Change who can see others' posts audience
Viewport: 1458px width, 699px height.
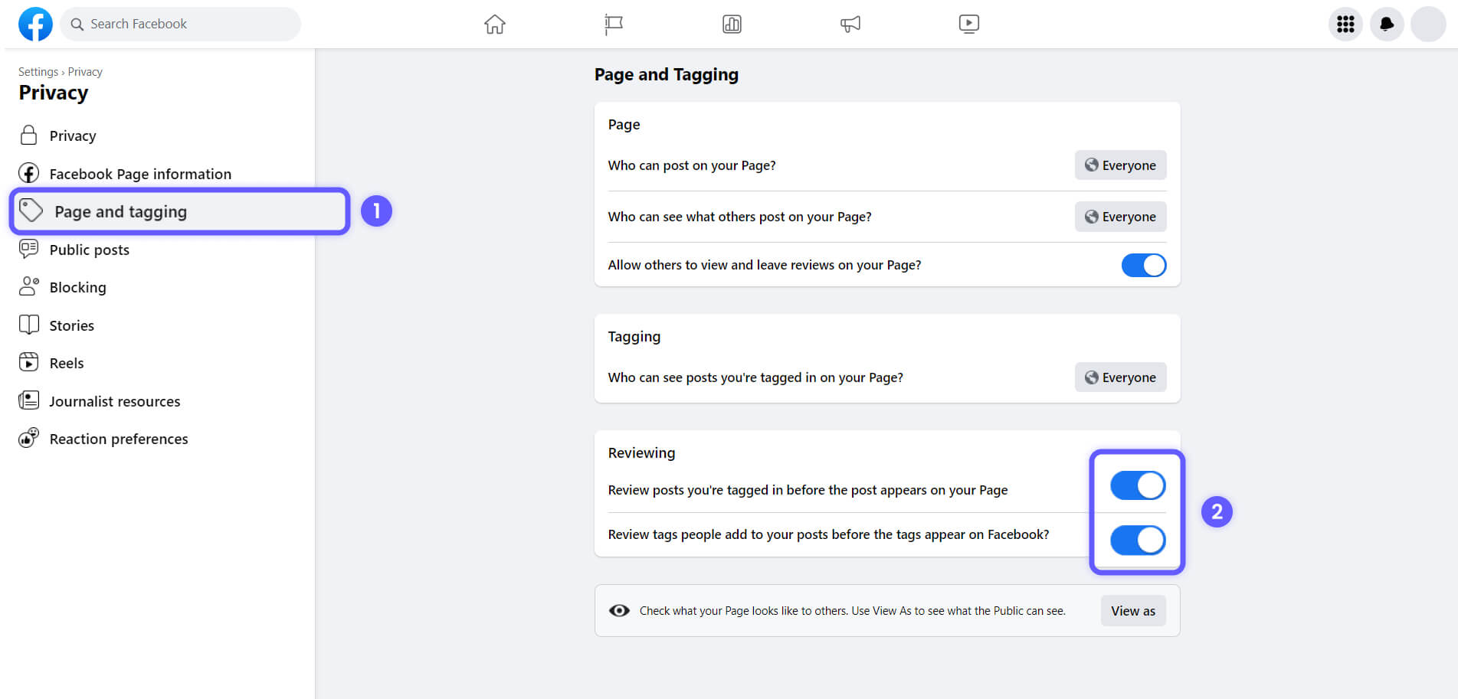click(x=1120, y=217)
